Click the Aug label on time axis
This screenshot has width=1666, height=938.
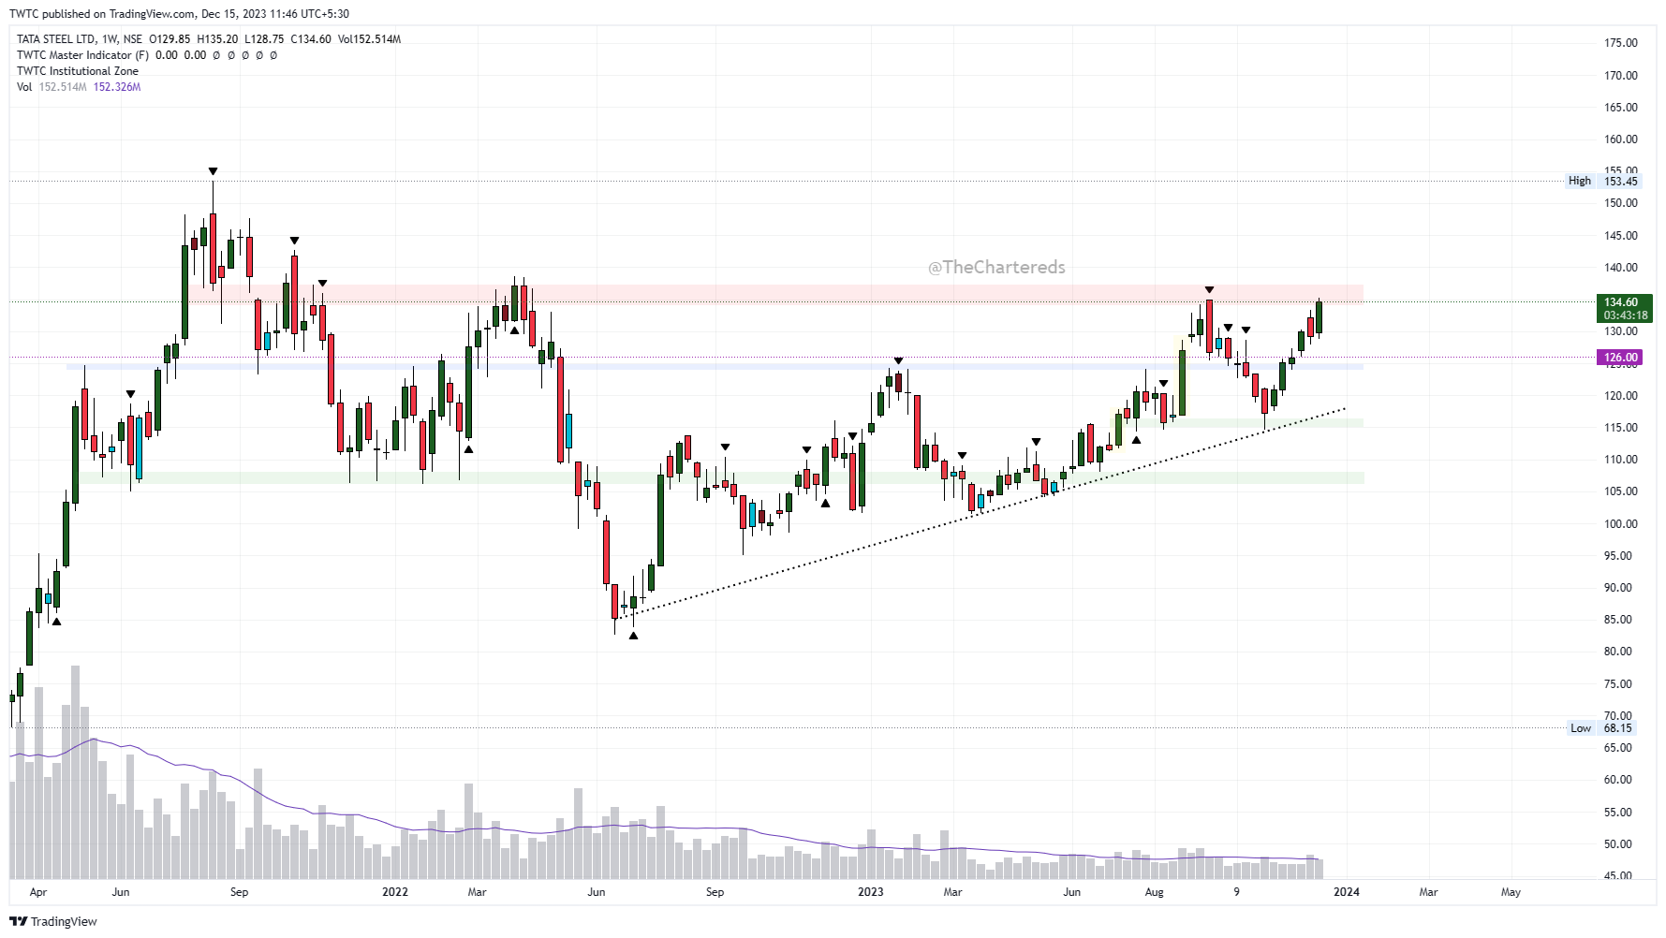tap(1155, 892)
